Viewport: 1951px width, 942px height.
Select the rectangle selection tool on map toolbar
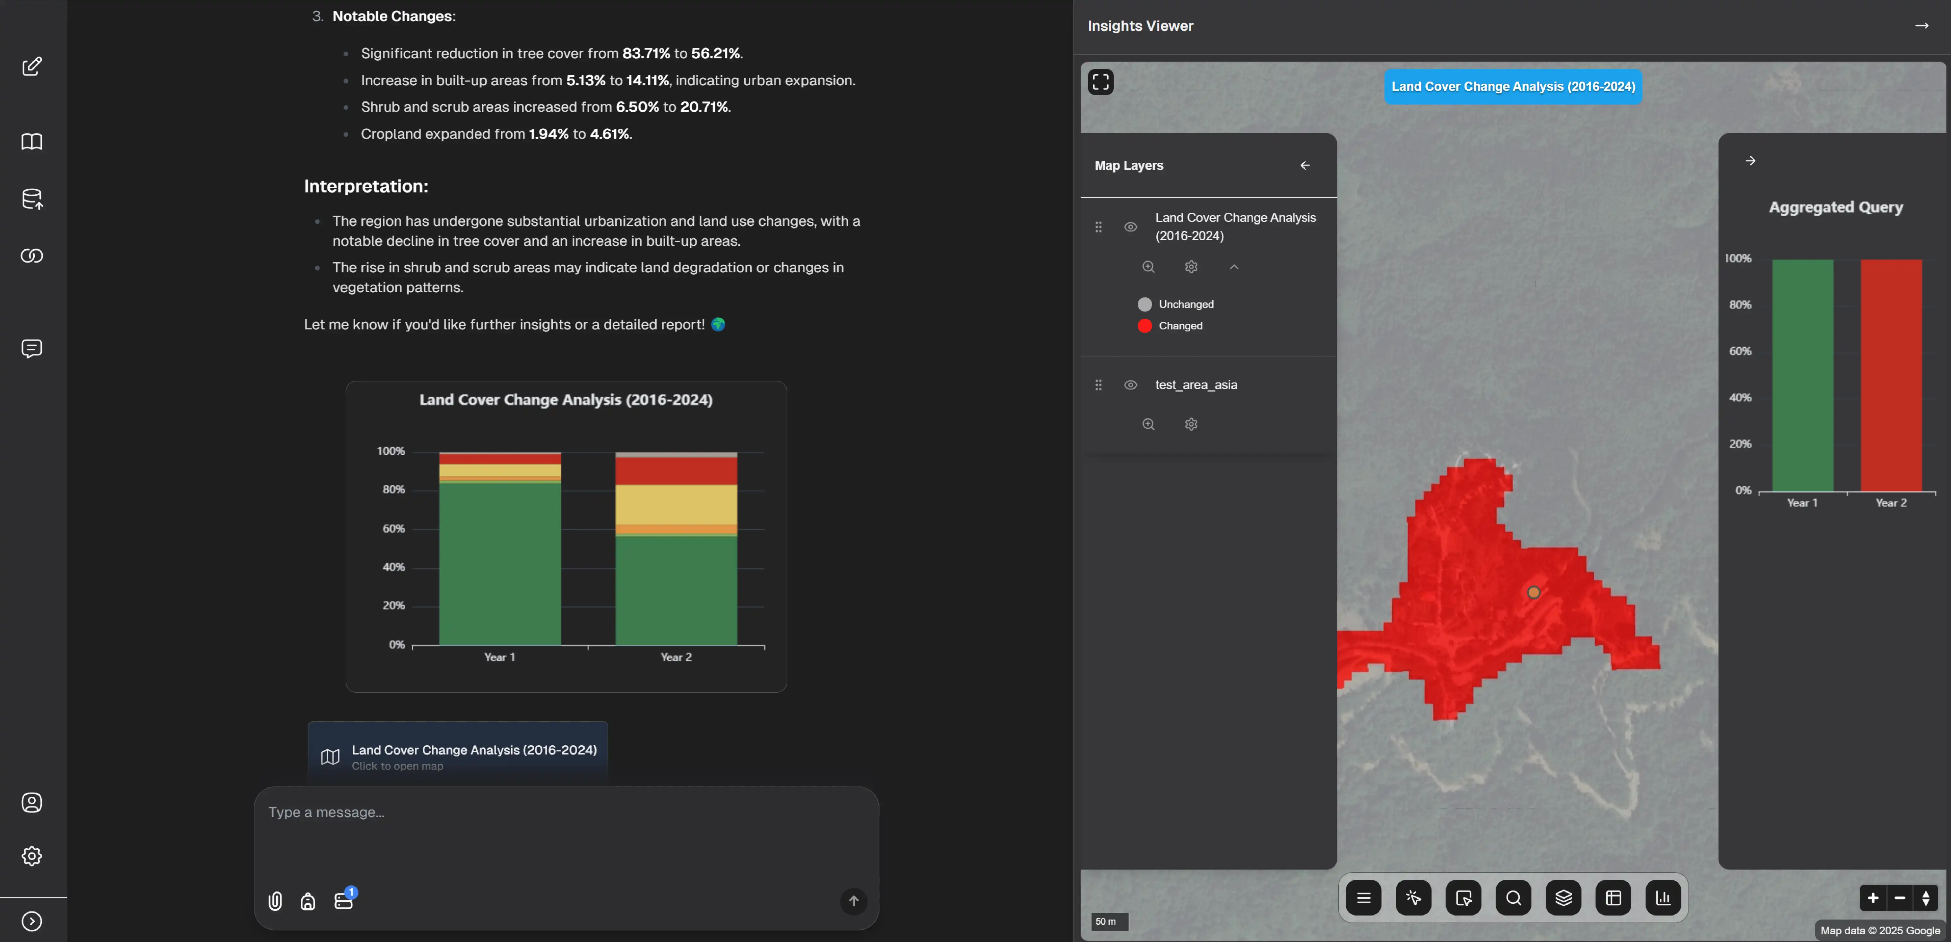[1463, 897]
